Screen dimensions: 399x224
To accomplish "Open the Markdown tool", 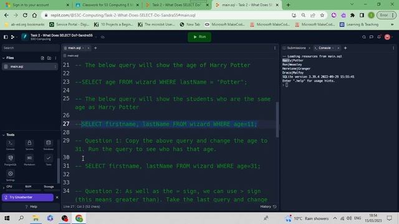I will pyautogui.click(x=29, y=161).
